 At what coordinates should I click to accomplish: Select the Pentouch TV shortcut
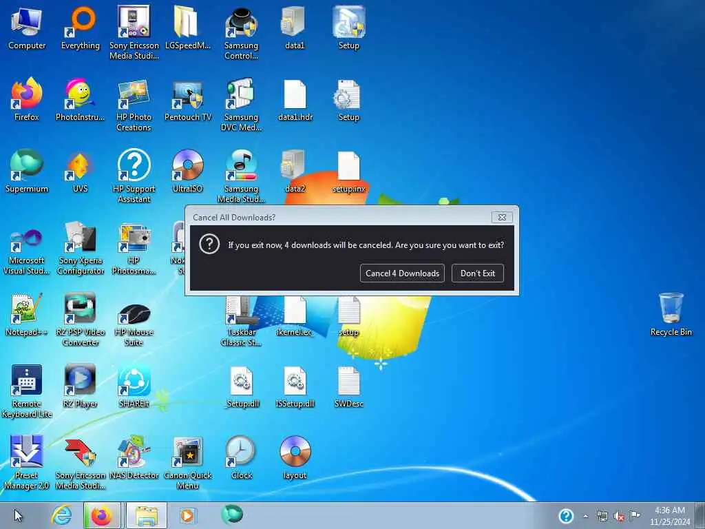pyautogui.click(x=187, y=100)
